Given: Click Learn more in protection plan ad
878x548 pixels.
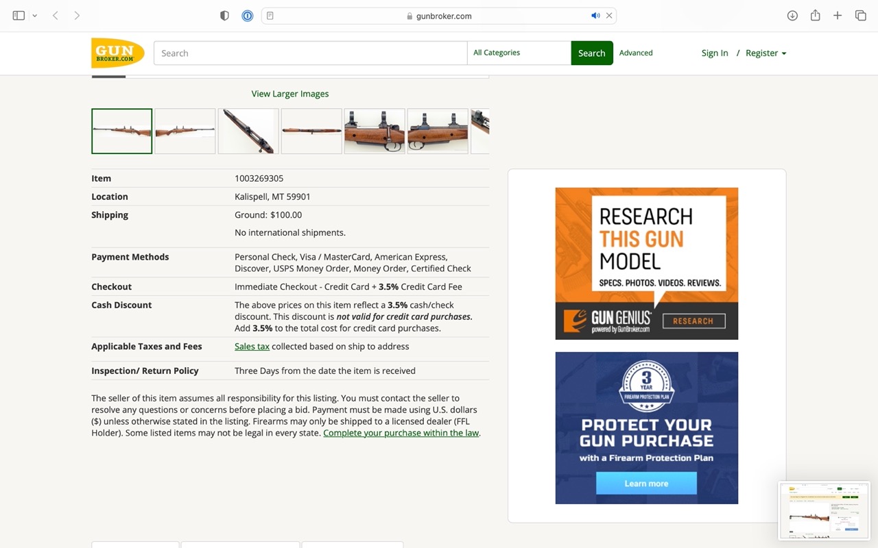Looking at the screenshot, I should [646, 484].
